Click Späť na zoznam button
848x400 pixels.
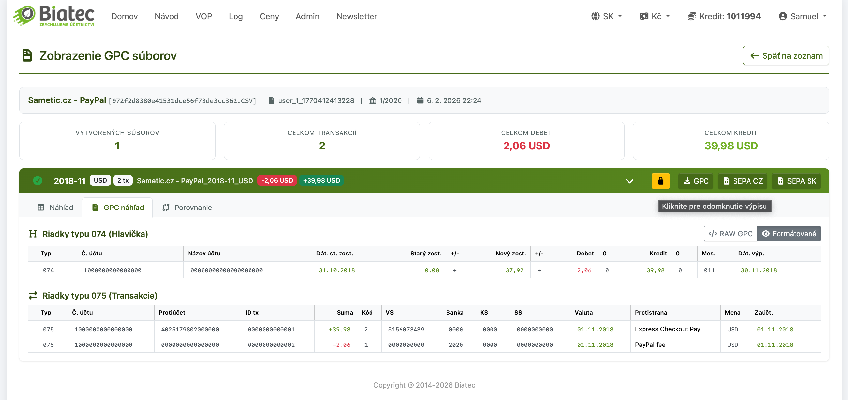coord(786,56)
